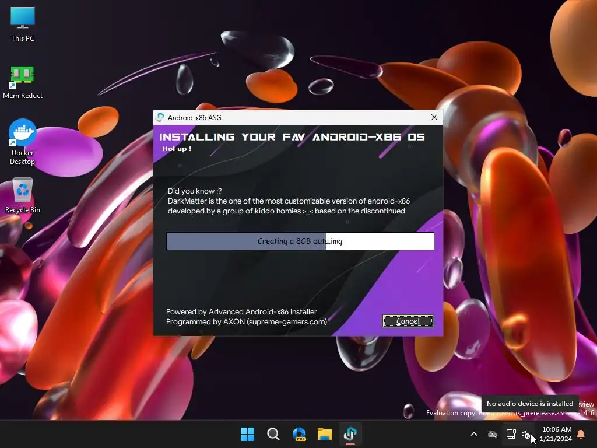
Task: Select the Docker Desktop shortcut icon
Action: click(x=23, y=142)
